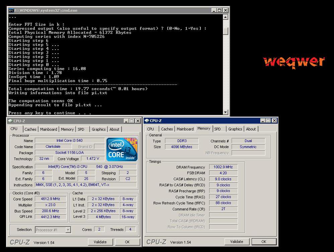Click the 9.0 clocks CAS latency value
The image size is (334, 252).
[x=223, y=179]
